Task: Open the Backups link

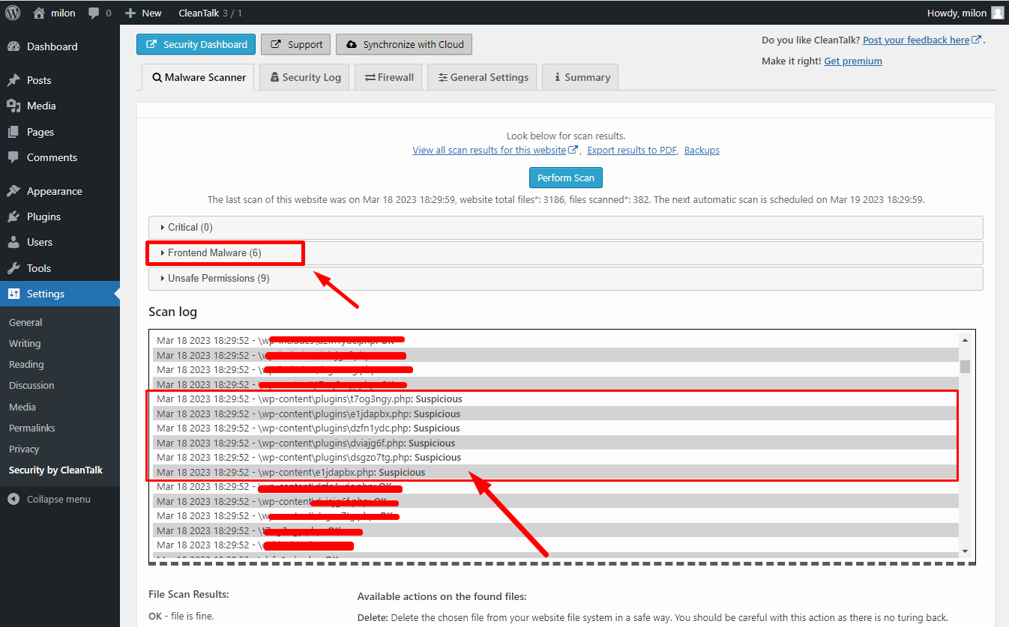Action: [702, 150]
